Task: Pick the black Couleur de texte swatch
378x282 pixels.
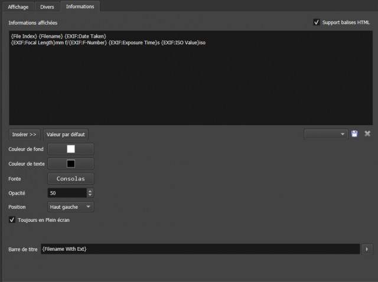Action: click(x=71, y=164)
